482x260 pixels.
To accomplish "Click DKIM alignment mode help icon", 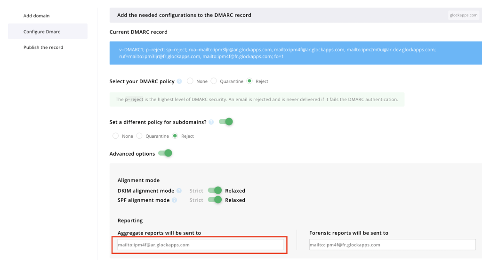I will tap(179, 191).
